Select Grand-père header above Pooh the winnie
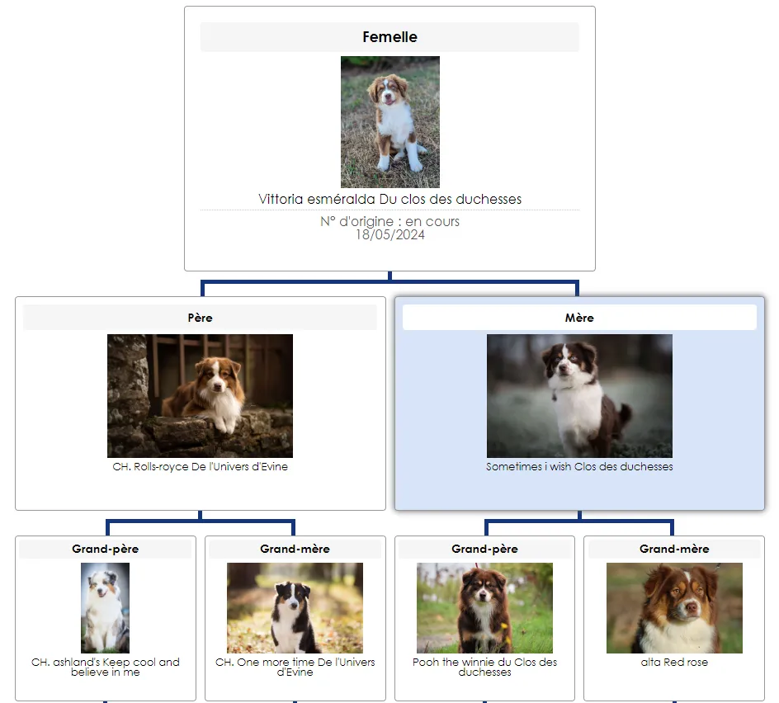Image resolution: width=779 pixels, height=703 pixels. click(485, 549)
